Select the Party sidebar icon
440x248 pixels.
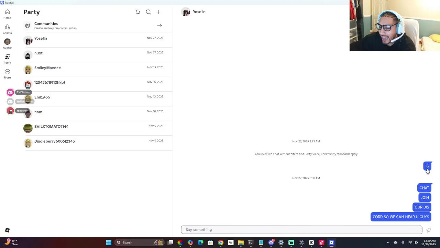coord(7,59)
